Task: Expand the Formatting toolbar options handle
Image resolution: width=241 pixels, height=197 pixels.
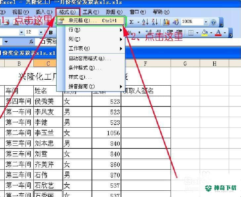Action: [x=231, y=33]
